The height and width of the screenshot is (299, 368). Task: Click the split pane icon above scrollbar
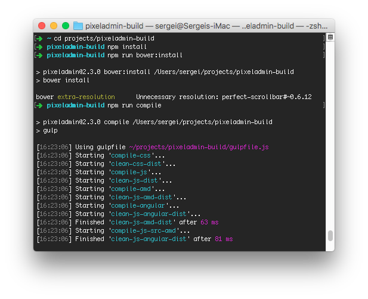coord(330,38)
